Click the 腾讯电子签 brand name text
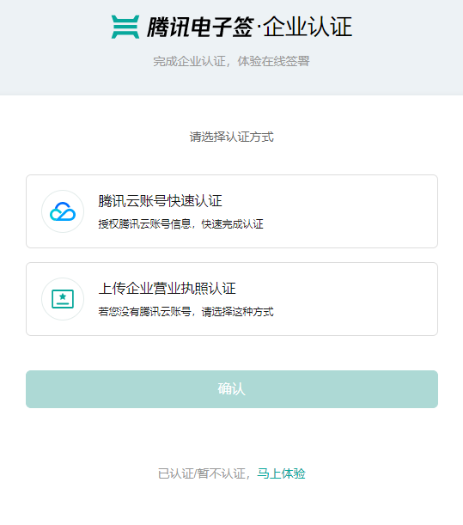 pyautogui.click(x=200, y=27)
